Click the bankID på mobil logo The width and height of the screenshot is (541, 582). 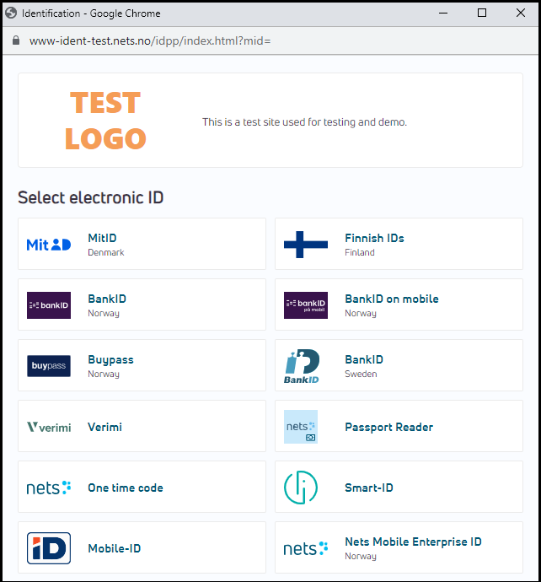[306, 305]
